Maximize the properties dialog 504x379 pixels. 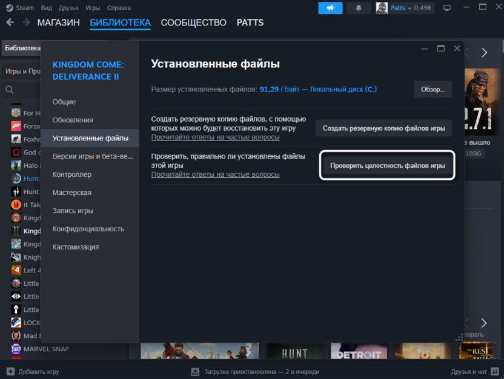coord(440,48)
